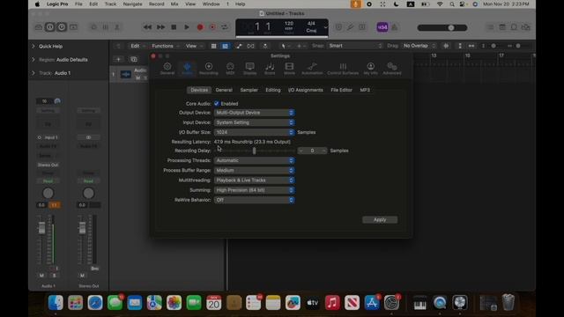Switch to the Editing tab
The width and height of the screenshot is (564, 317).
tap(273, 90)
